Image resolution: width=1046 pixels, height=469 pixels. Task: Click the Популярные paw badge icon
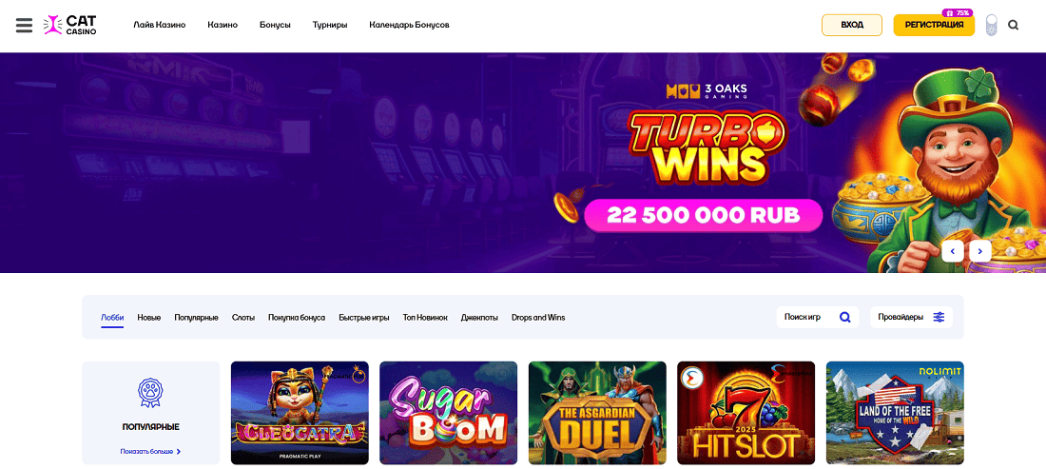(150, 393)
